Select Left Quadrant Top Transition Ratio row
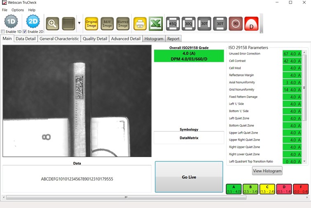This screenshot has height=208, width=311. pyautogui.click(x=265, y=161)
